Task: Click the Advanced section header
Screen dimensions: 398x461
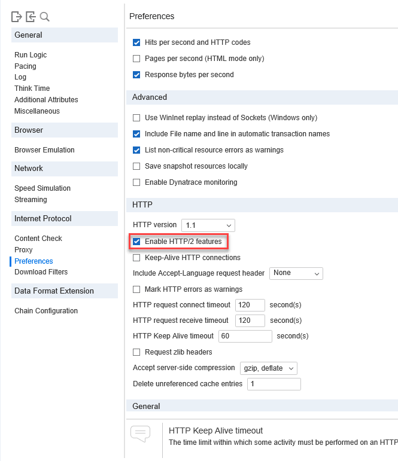Action: click(x=262, y=97)
